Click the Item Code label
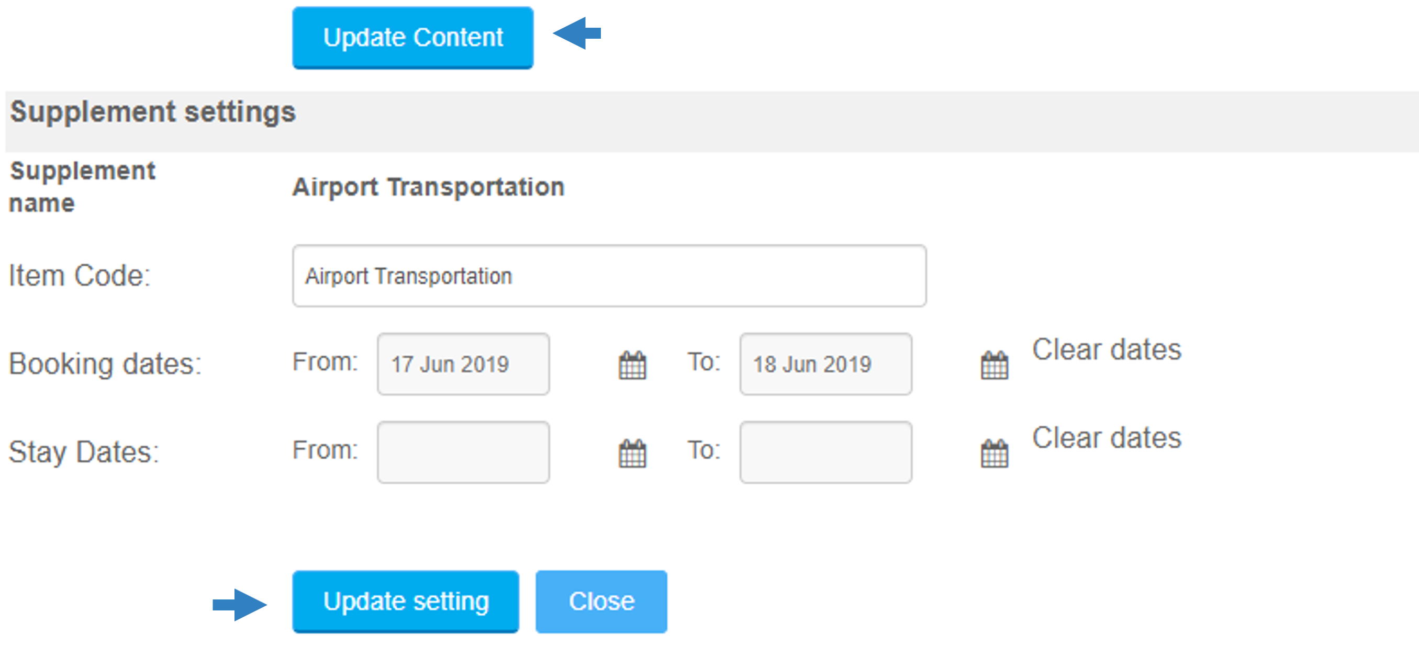 (x=80, y=276)
